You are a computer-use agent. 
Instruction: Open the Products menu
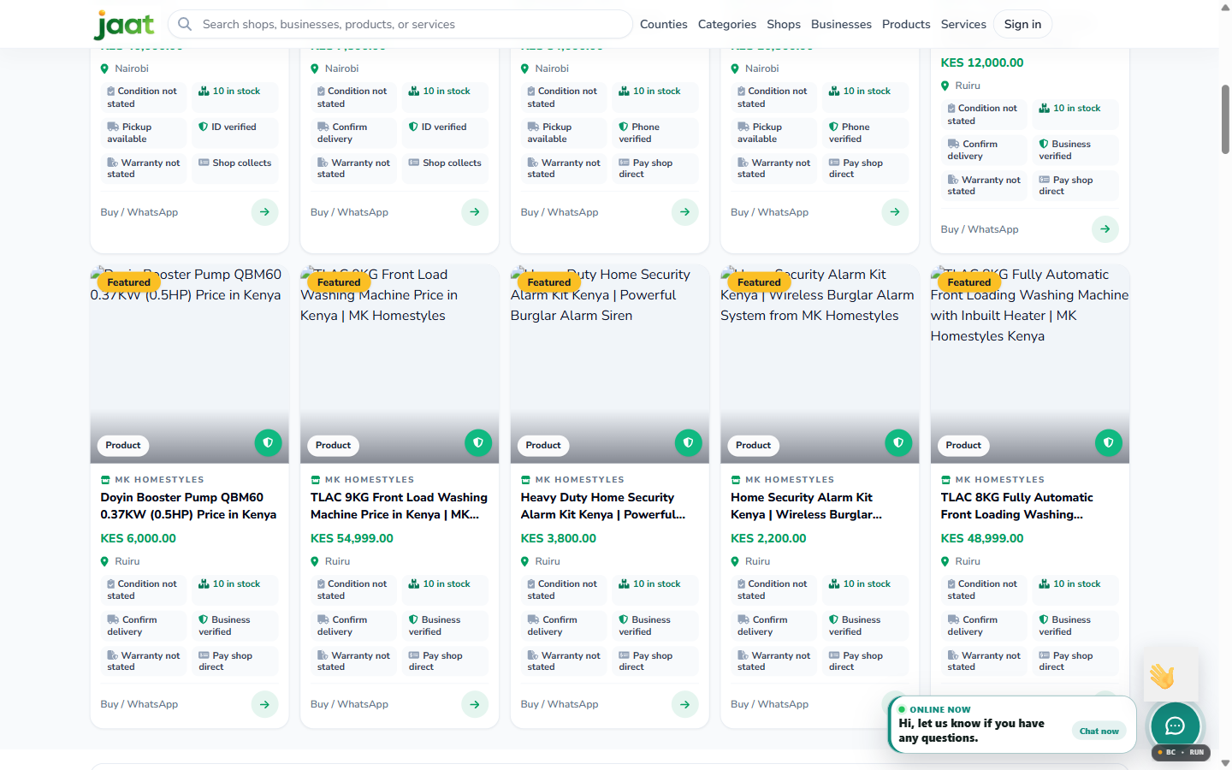(x=906, y=24)
